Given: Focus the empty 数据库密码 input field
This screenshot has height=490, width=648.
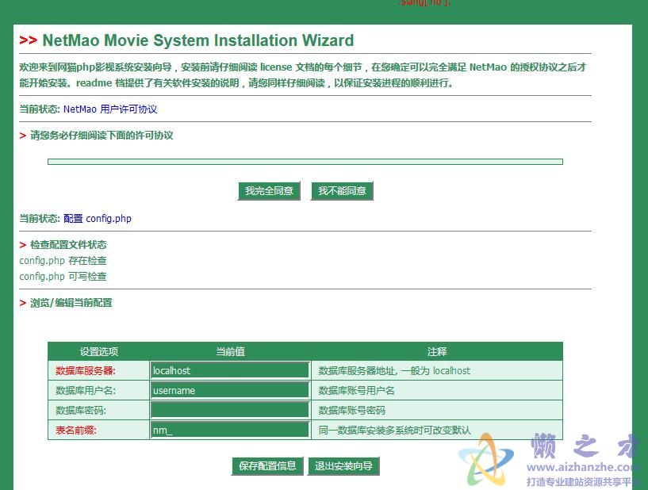Looking at the screenshot, I should point(230,410).
